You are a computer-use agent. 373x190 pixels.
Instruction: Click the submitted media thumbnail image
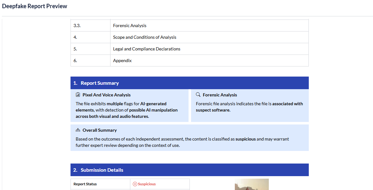[251, 185]
